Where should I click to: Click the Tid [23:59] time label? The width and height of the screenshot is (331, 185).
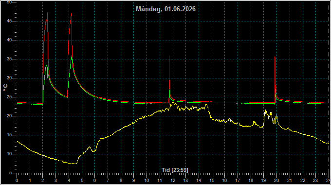(175, 170)
